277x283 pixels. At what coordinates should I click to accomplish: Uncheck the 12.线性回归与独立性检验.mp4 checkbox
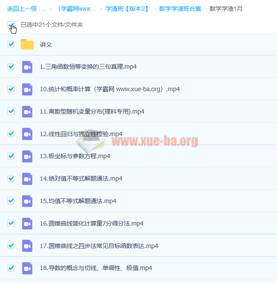pyautogui.click(x=11, y=134)
